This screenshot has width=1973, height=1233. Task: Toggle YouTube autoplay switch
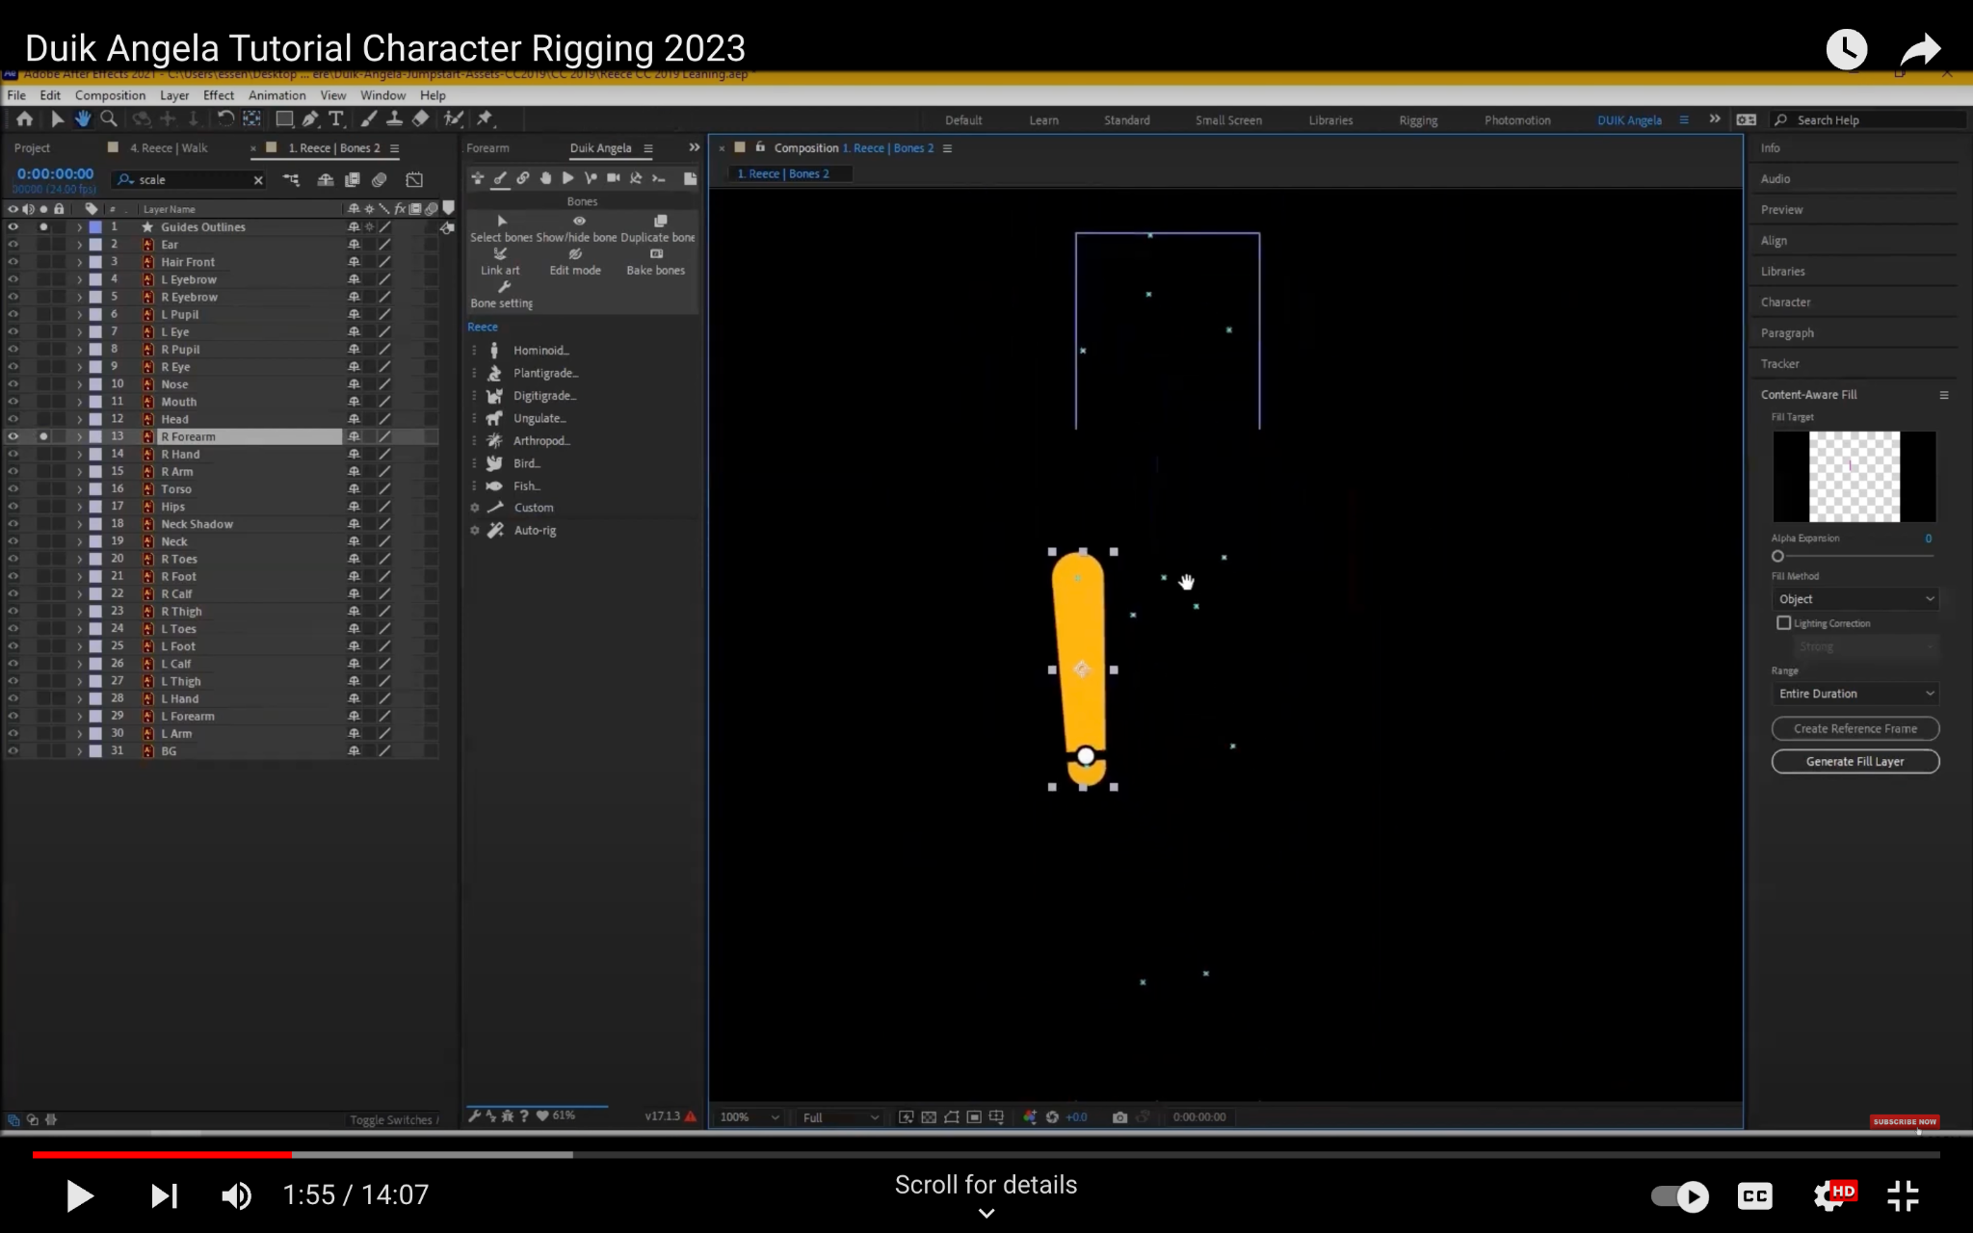coord(1679,1195)
